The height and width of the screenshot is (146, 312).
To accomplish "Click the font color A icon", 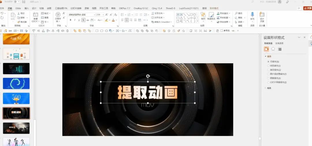I will [x=113, y=20].
